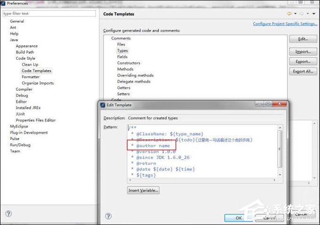
Task: Click the Edit... button
Action: pyautogui.click(x=303, y=39)
